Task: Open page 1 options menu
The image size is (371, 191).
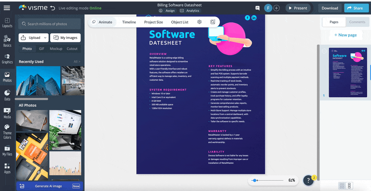Action: [324, 51]
